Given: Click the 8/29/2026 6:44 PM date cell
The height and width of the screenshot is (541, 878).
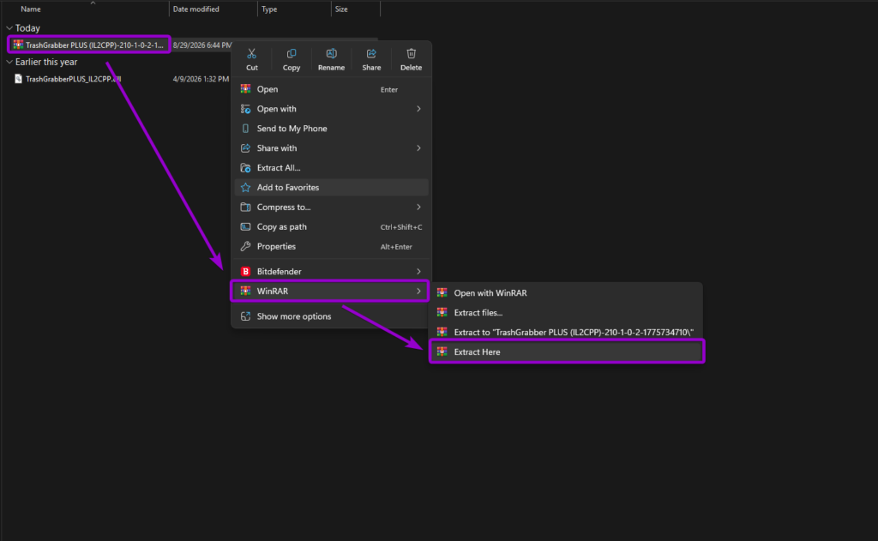Looking at the screenshot, I should (x=202, y=45).
